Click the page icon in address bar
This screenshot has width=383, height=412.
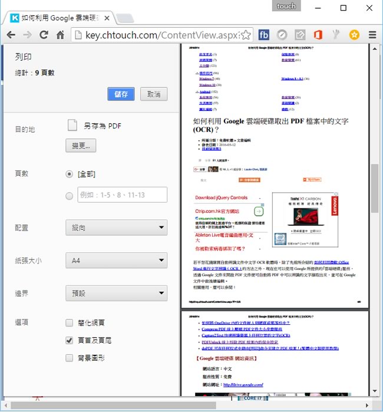(x=78, y=35)
